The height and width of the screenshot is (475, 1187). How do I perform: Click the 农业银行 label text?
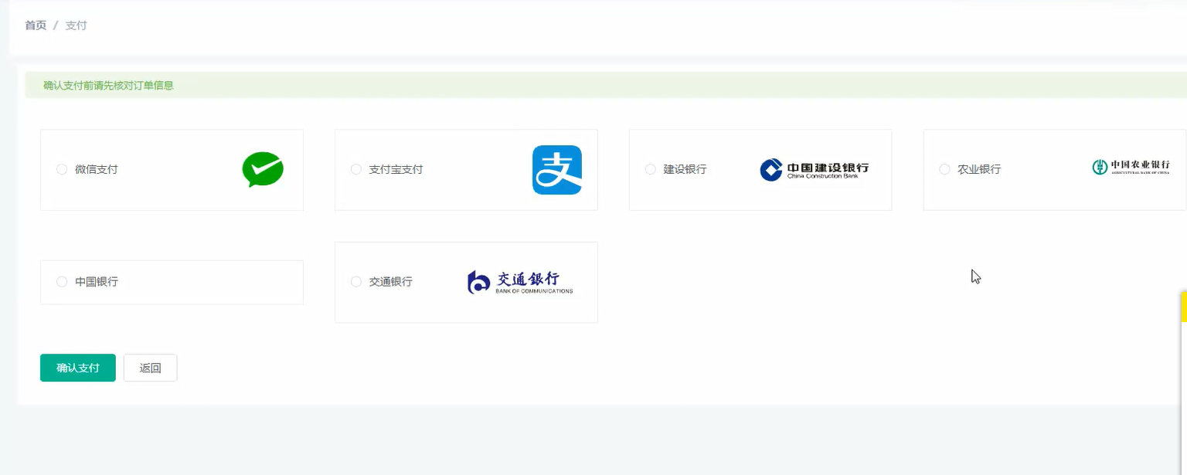[979, 169]
